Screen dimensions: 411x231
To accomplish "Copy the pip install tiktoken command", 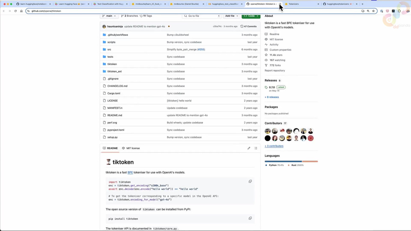I will point(250,218).
